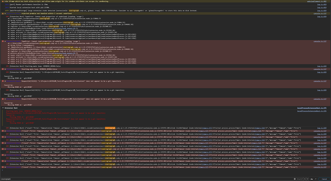Go to next search match arrow
Image resolution: width=331 pixels, height=181 pixels.
pos(308,179)
